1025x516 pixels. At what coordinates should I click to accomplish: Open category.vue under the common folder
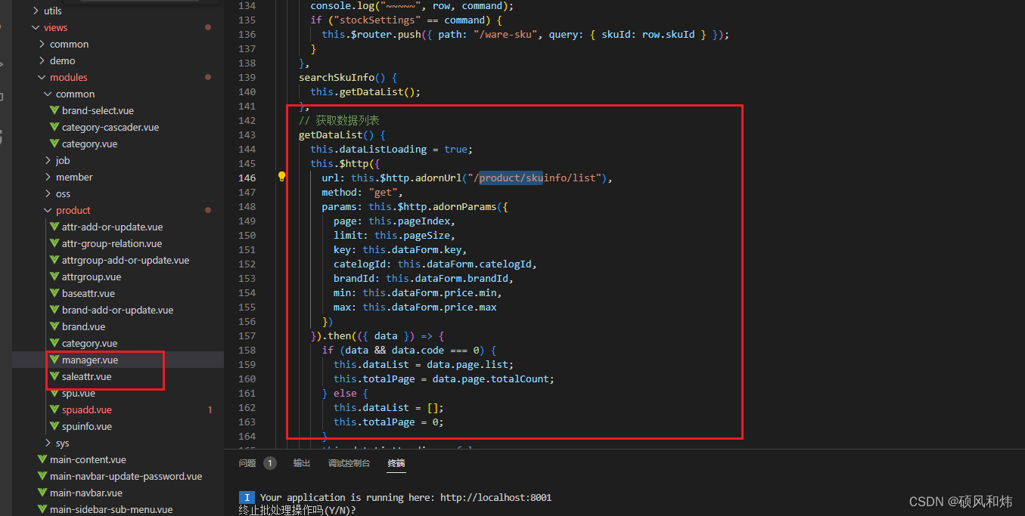click(89, 144)
